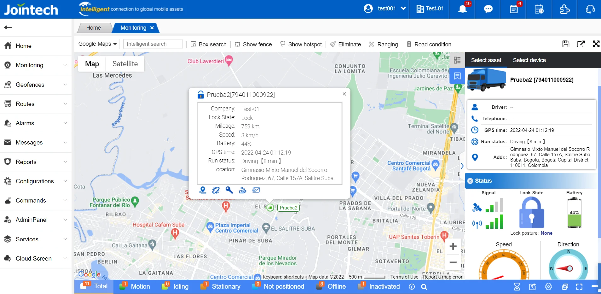Image resolution: width=601 pixels, height=294 pixels.
Task: Click the key icon in Prueba2 popup
Action: [x=229, y=190]
